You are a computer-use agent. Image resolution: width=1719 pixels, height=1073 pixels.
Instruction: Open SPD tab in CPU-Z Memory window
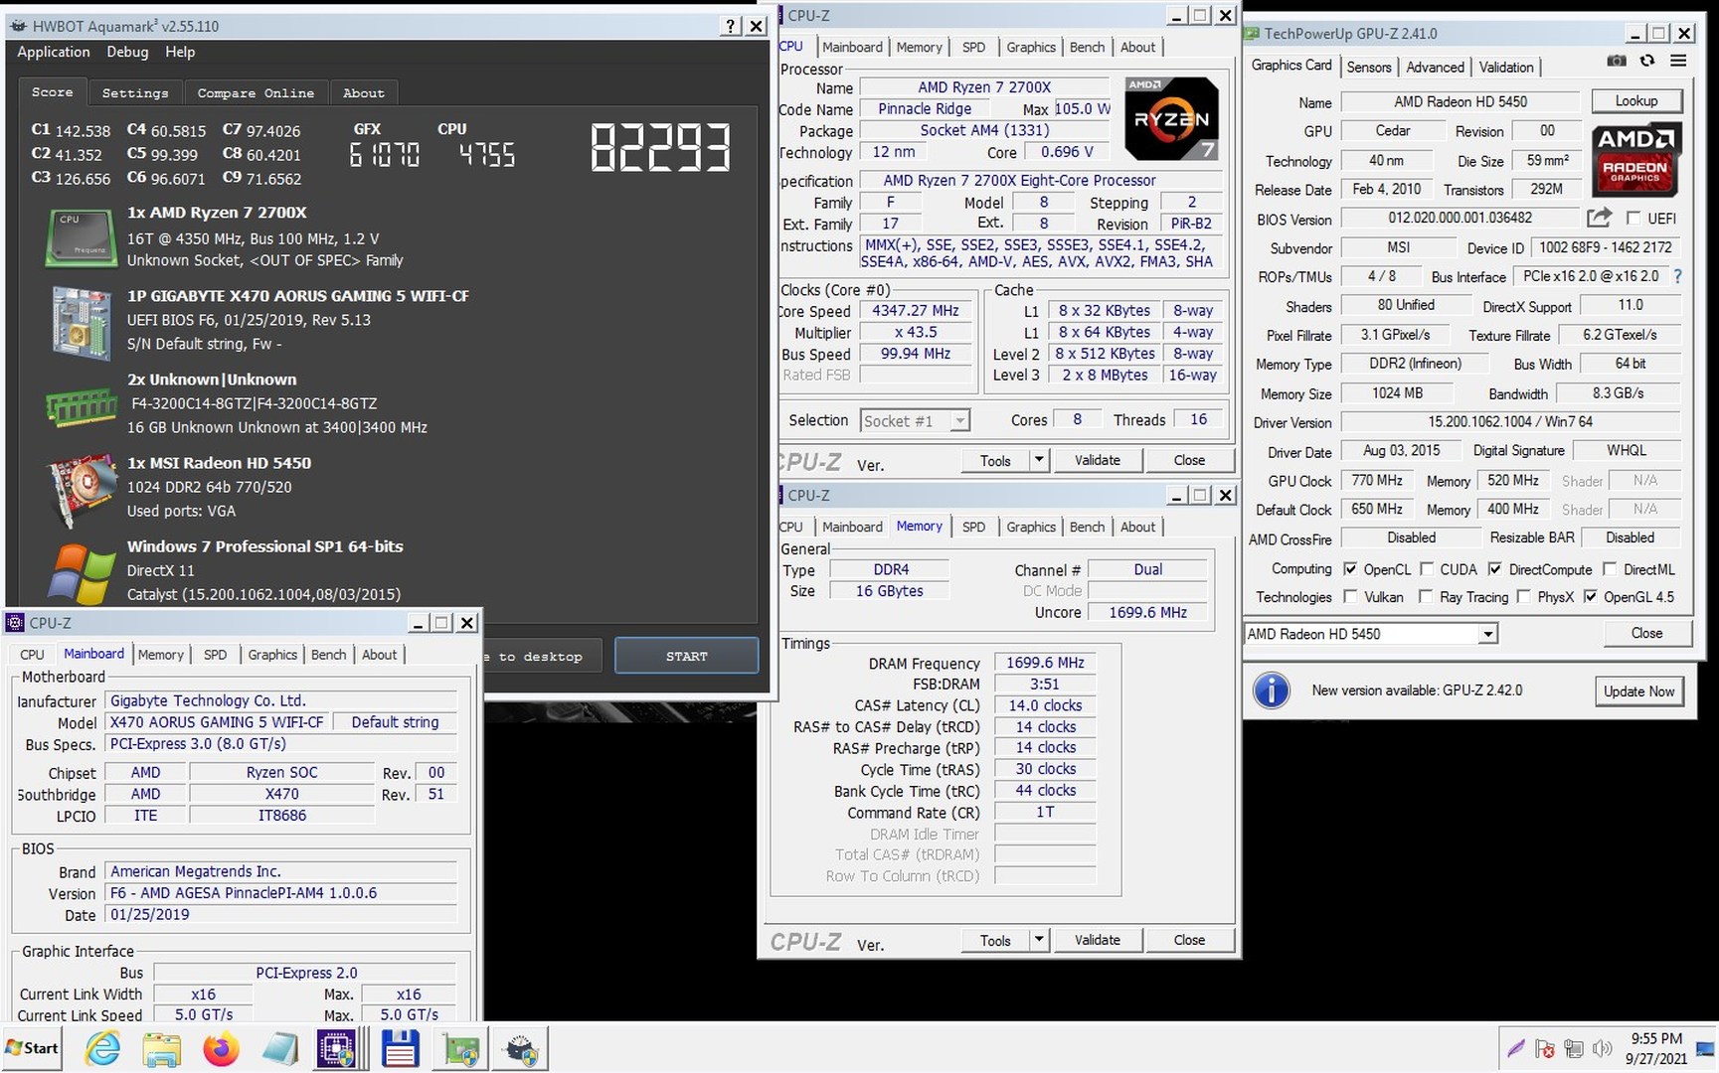click(973, 527)
